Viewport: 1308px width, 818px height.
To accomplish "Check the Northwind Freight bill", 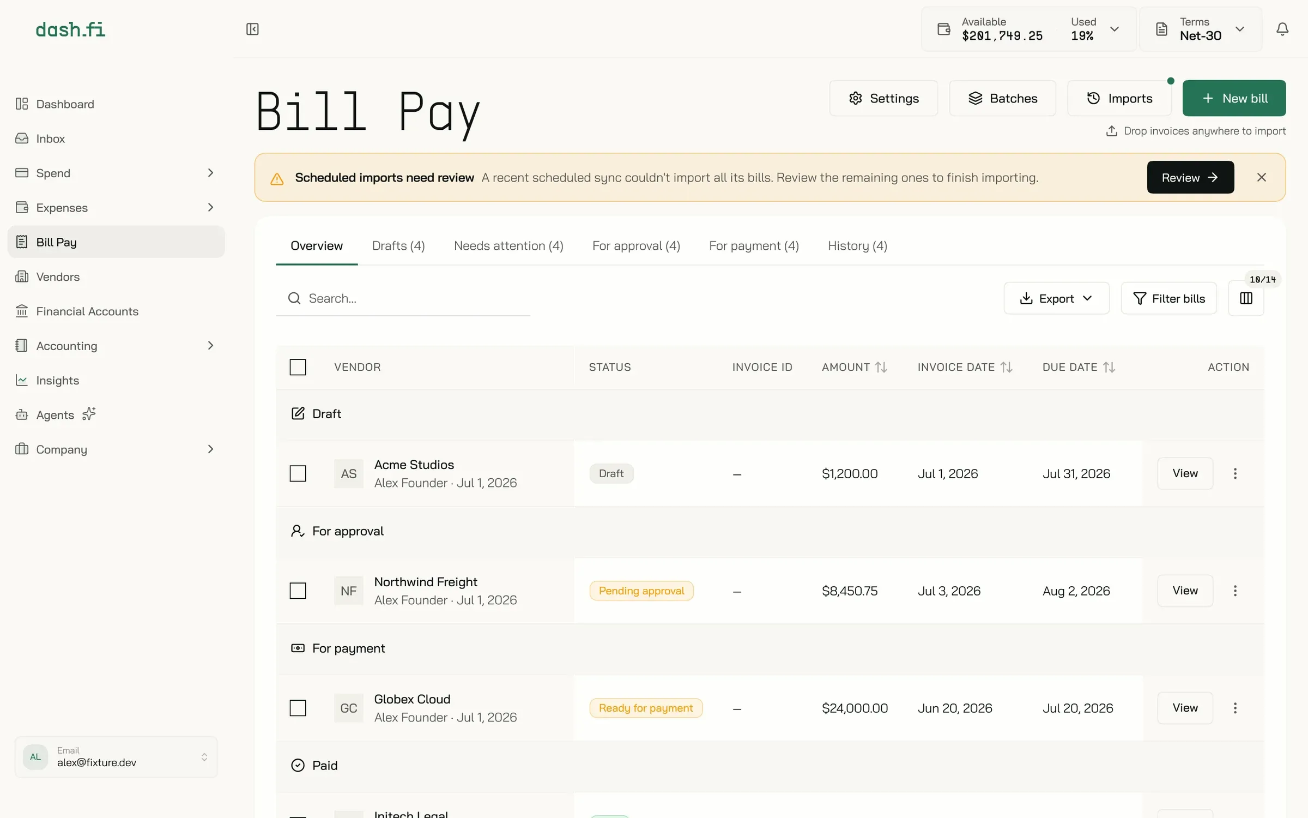I will [298, 591].
